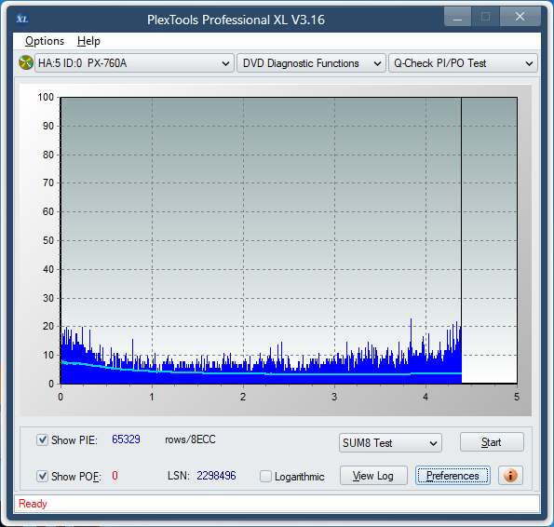Click the disc drive icon beside PX-760A
The height and width of the screenshot is (527, 554).
(26, 63)
